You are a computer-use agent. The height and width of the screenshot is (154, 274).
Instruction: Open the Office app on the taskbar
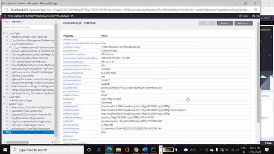coord(127,150)
